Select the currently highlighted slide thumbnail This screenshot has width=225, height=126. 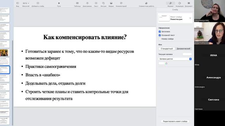coord(5,70)
